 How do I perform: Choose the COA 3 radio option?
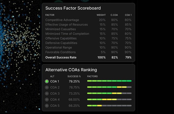(47, 93)
